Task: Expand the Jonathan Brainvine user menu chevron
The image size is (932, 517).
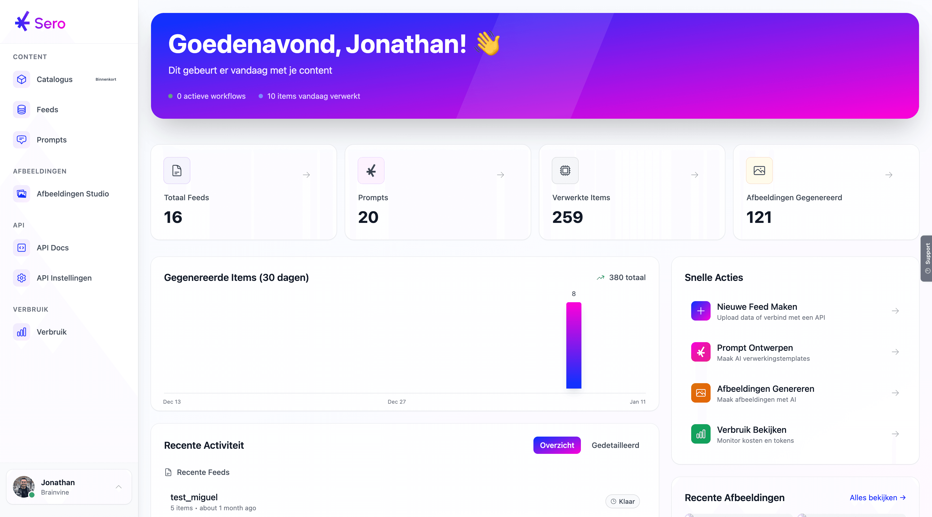Action: pyautogui.click(x=118, y=487)
